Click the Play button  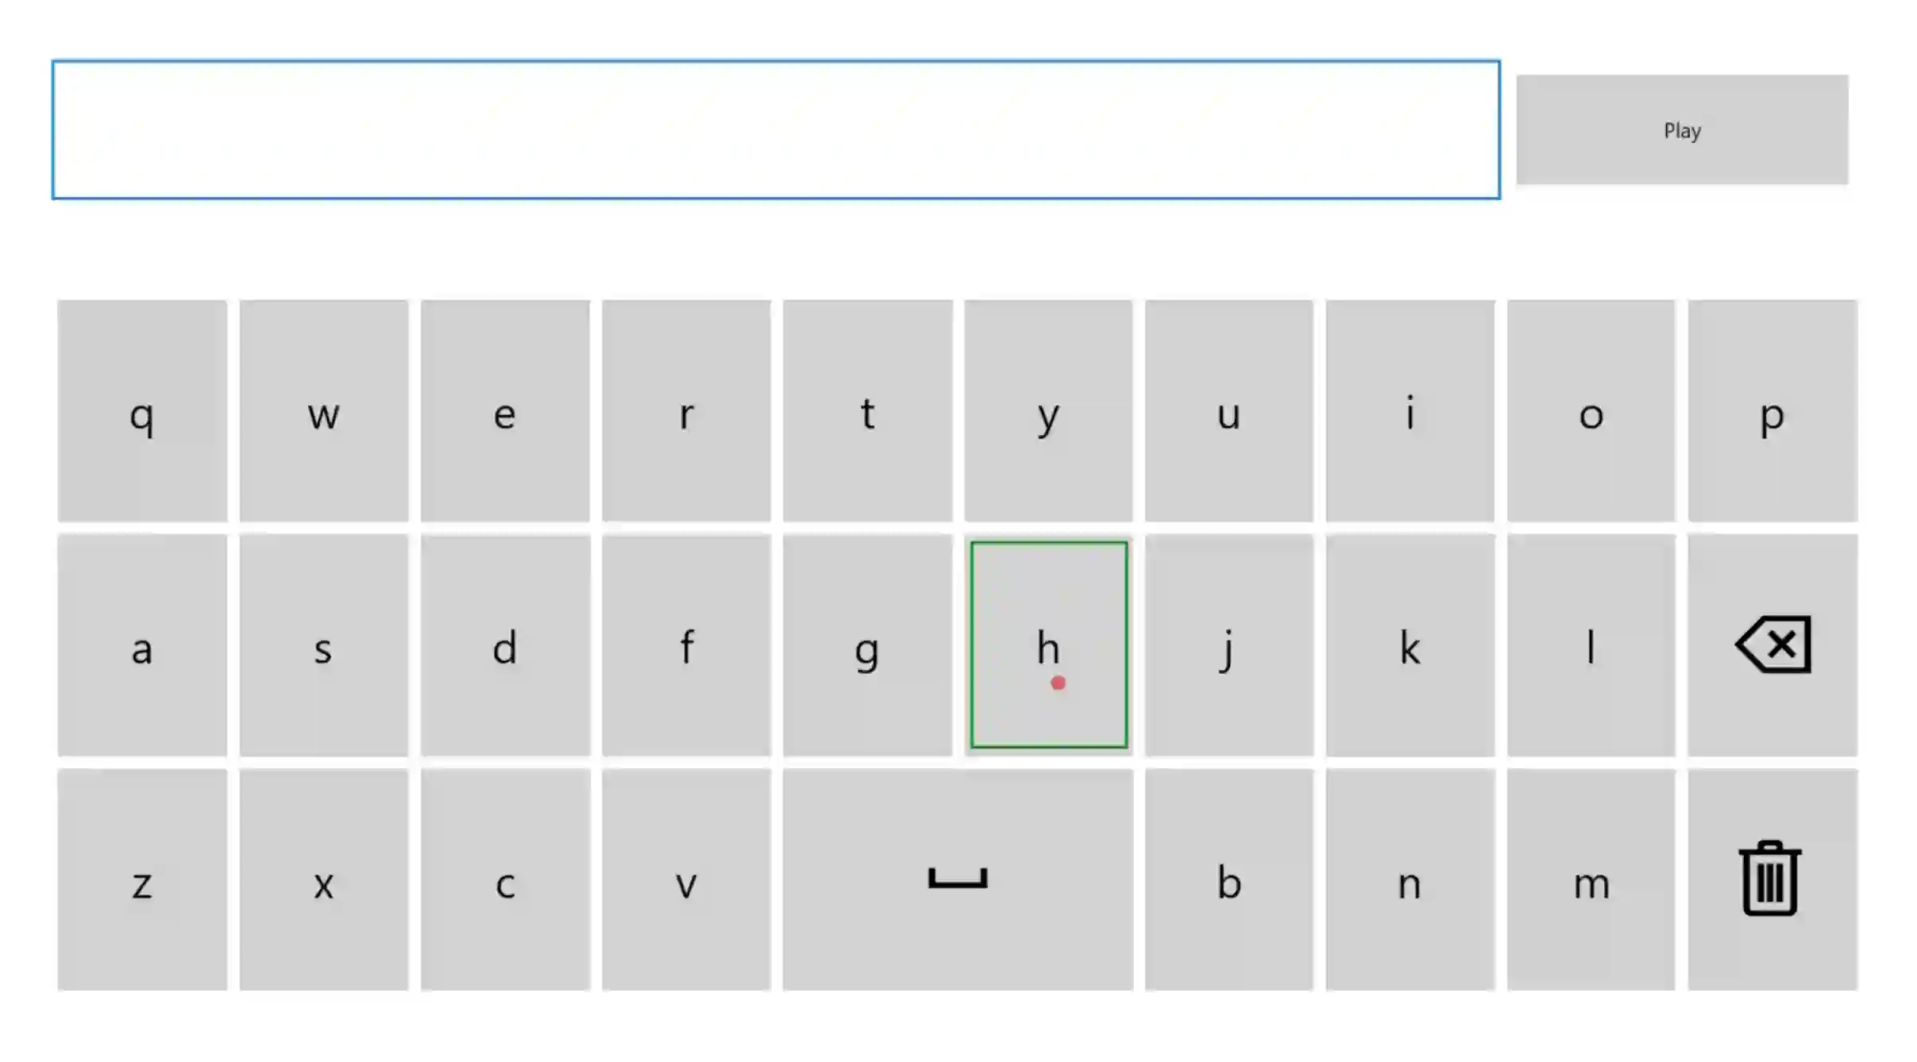[x=1681, y=130]
